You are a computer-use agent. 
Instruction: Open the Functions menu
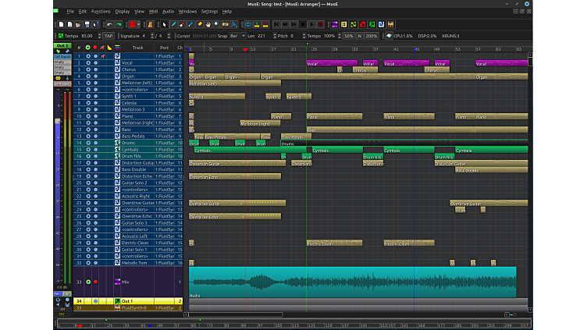(101, 12)
